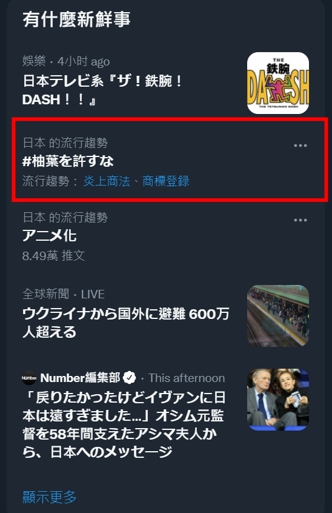Open the アニメ化 trending topic
The image size is (332, 513).
point(49,235)
